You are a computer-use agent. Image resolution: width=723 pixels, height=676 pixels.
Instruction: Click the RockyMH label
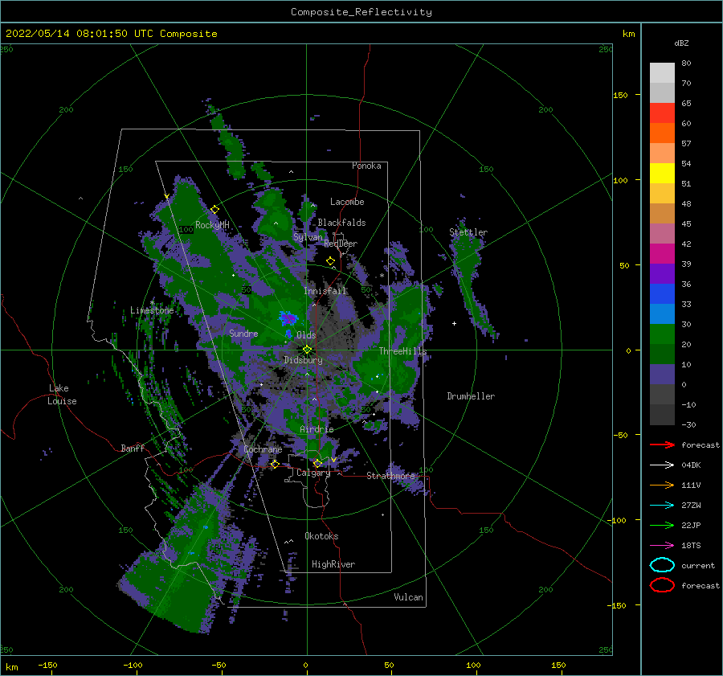(x=212, y=225)
